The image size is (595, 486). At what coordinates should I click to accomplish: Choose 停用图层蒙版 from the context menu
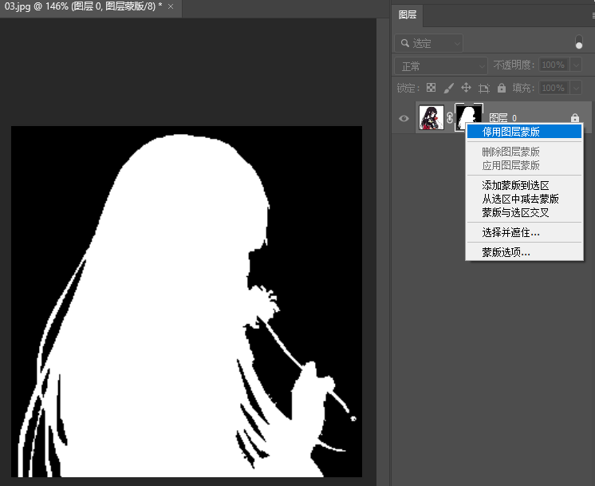[524, 132]
